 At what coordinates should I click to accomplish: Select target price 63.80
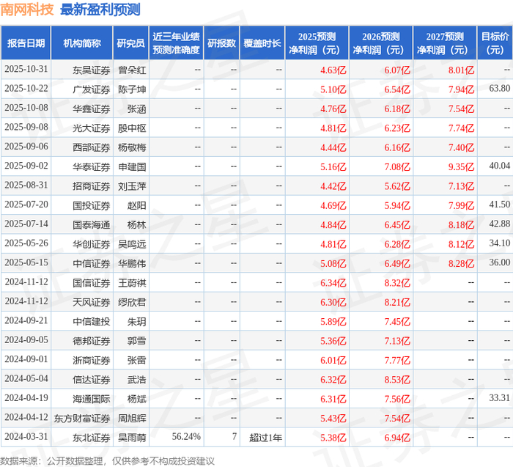pos(500,89)
